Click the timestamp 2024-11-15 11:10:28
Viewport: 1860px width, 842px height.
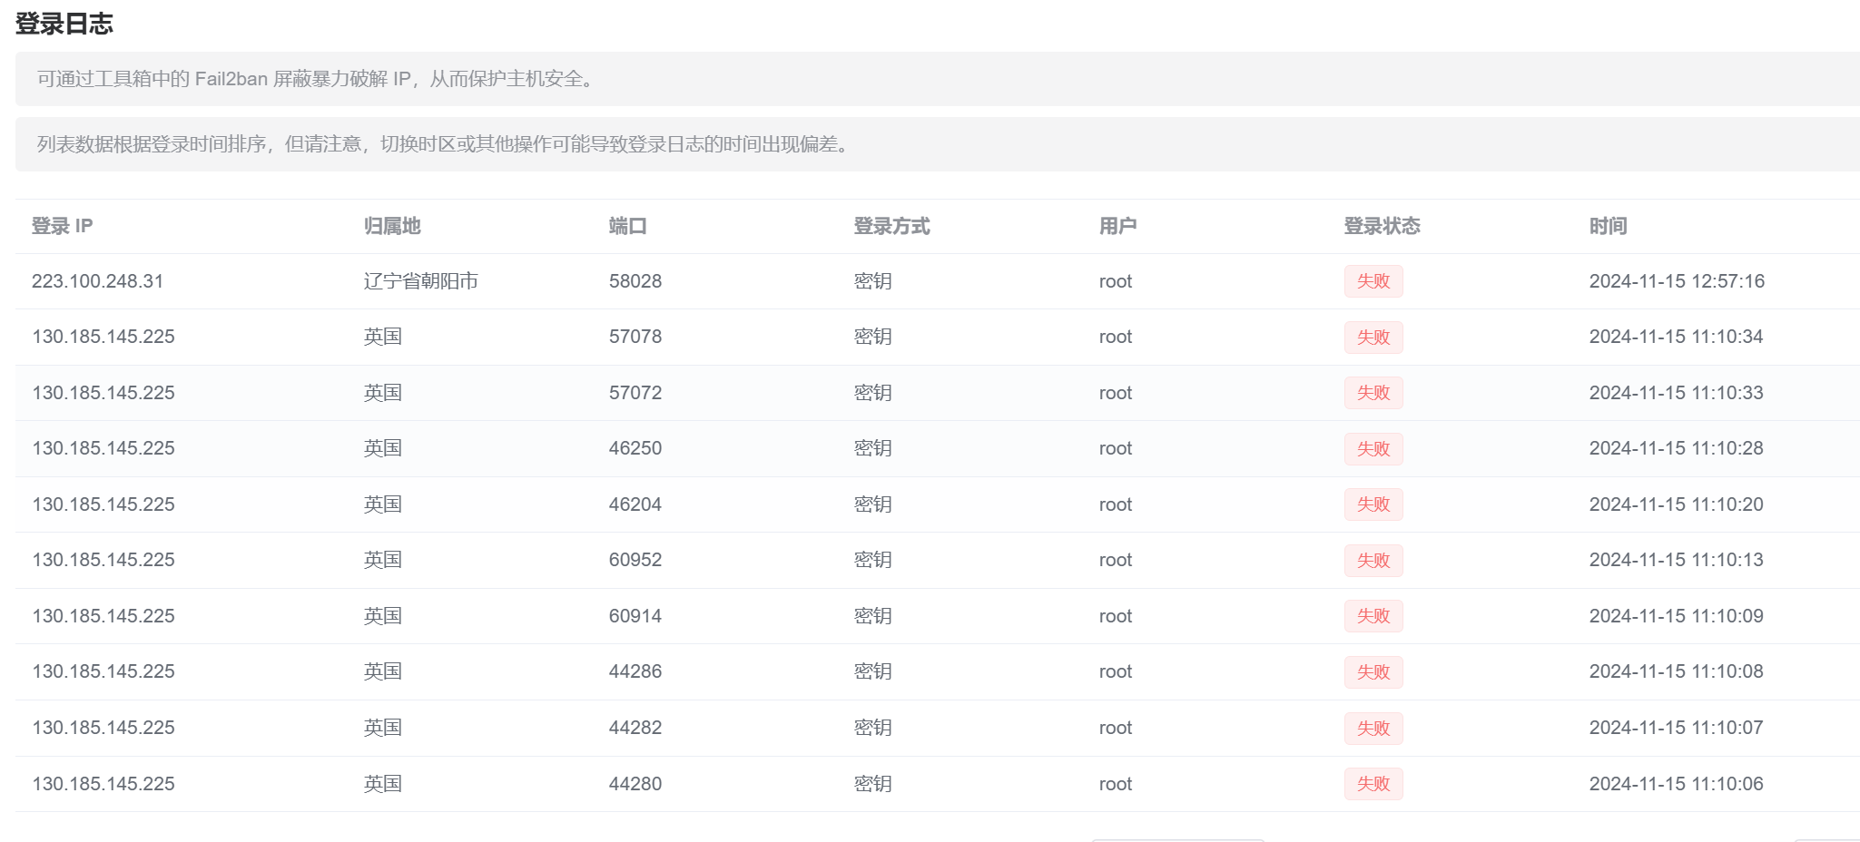click(x=1677, y=448)
